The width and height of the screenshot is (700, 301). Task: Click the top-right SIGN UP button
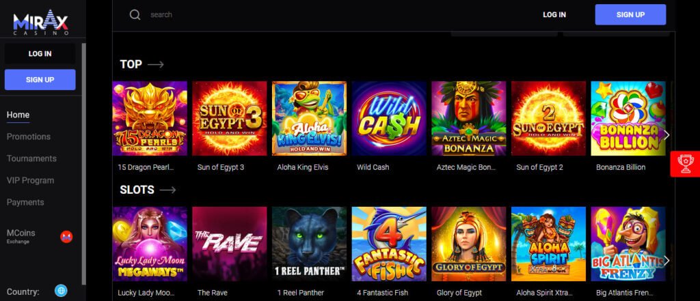click(630, 15)
